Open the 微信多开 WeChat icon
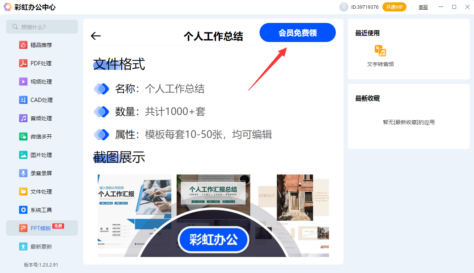 (x=23, y=137)
